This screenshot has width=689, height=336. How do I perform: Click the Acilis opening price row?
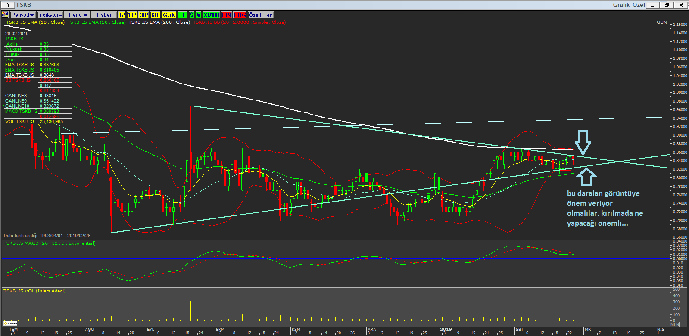pos(38,44)
